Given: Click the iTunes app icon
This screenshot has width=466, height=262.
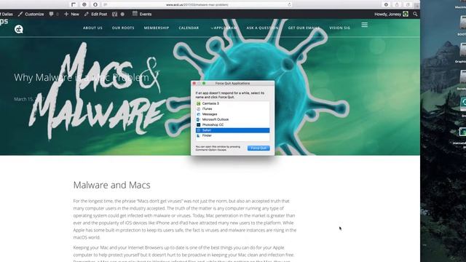Looking at the screenshot, I should [199, 108].
